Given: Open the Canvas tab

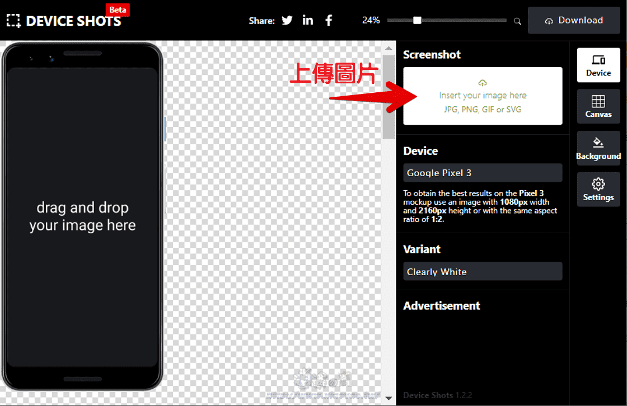Looking at the screenshot, I should click(598, 106).
